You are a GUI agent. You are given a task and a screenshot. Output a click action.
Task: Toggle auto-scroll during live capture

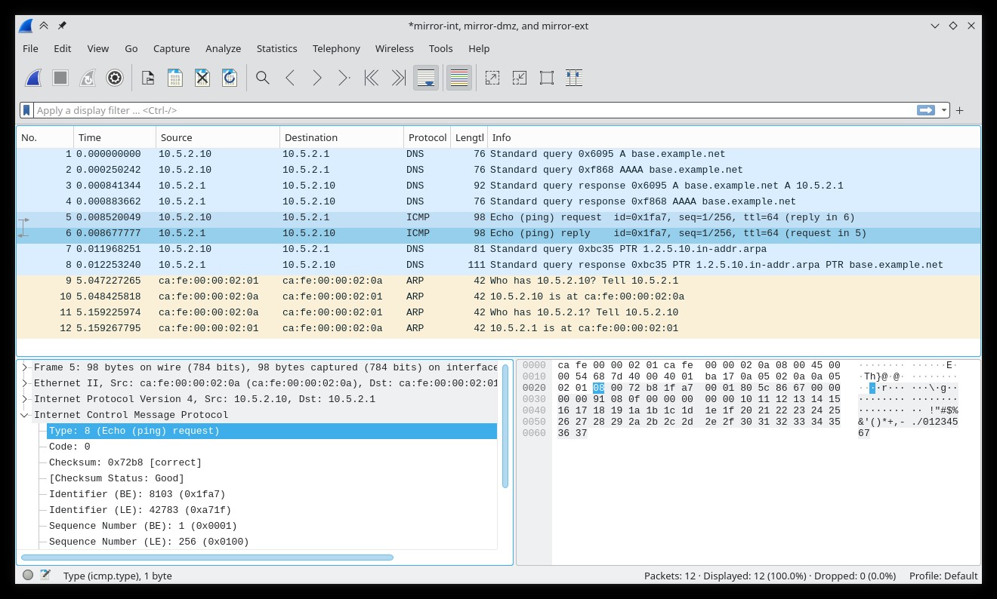click(x=426, y=78)
